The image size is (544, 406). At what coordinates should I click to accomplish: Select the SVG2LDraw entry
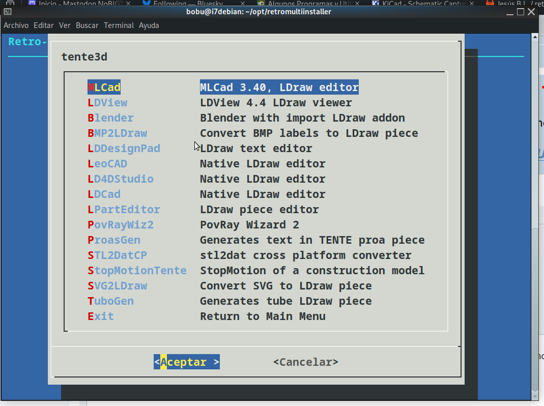point(117,286)
